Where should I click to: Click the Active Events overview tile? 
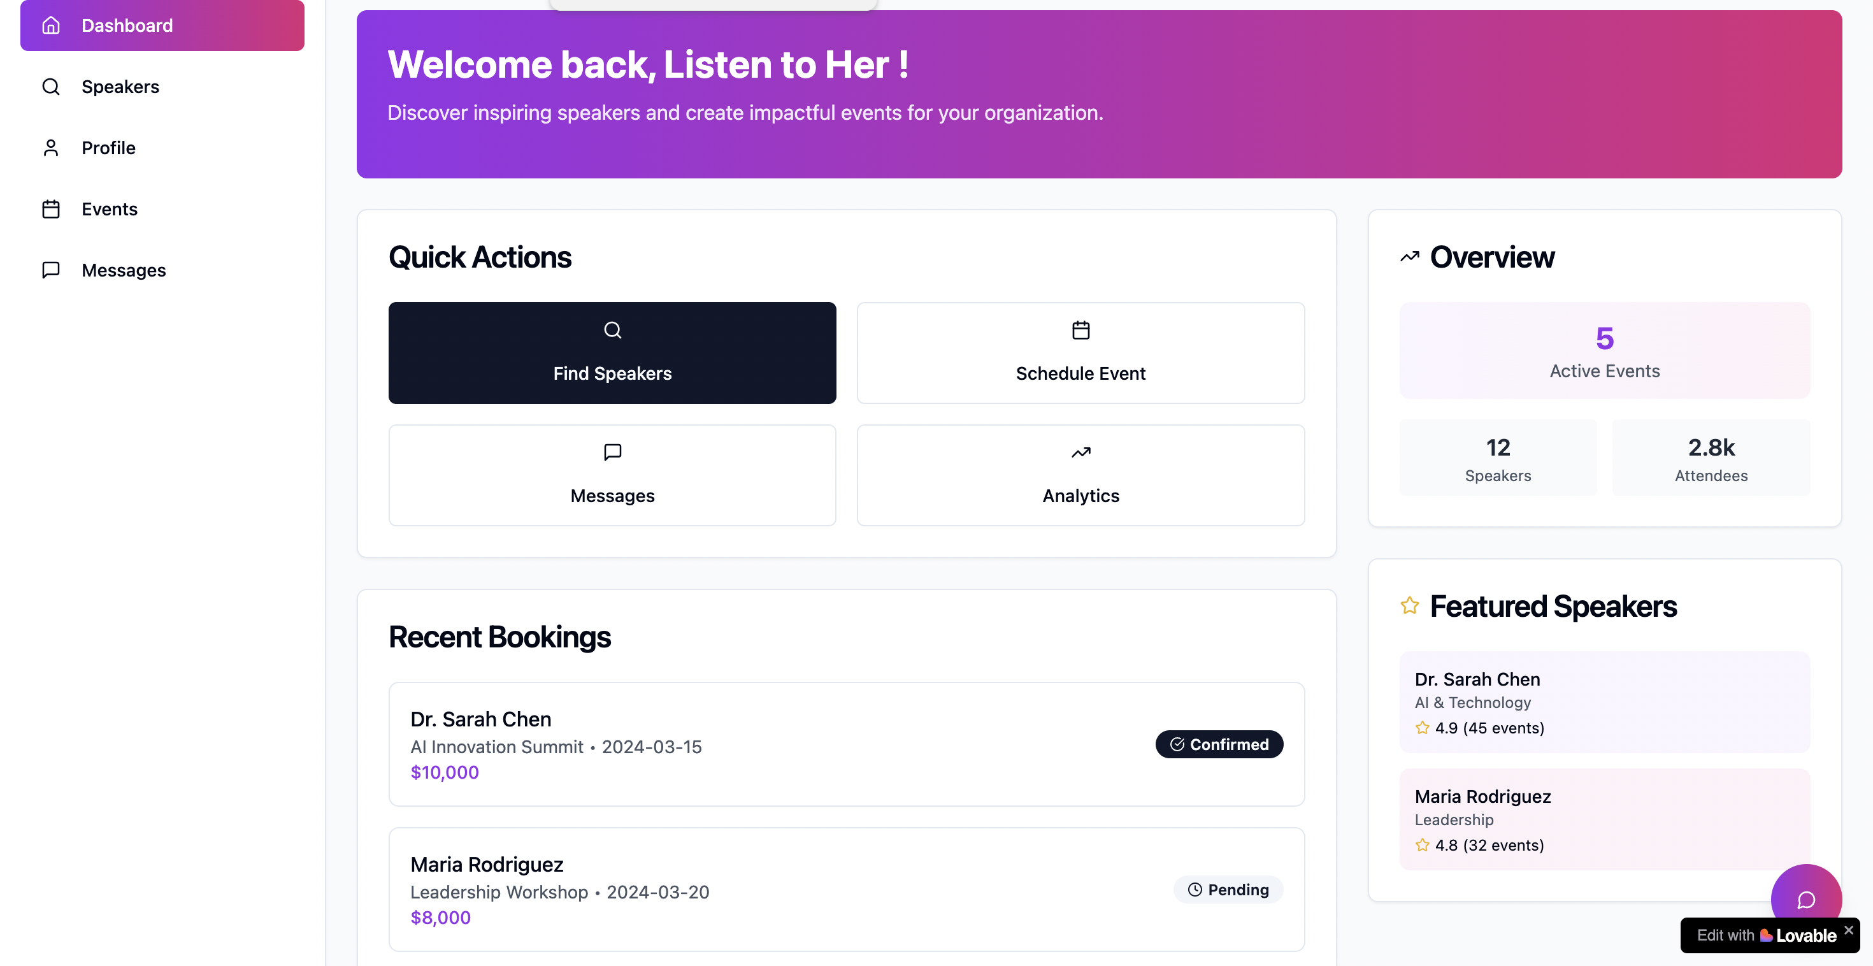pos(1604,350)
